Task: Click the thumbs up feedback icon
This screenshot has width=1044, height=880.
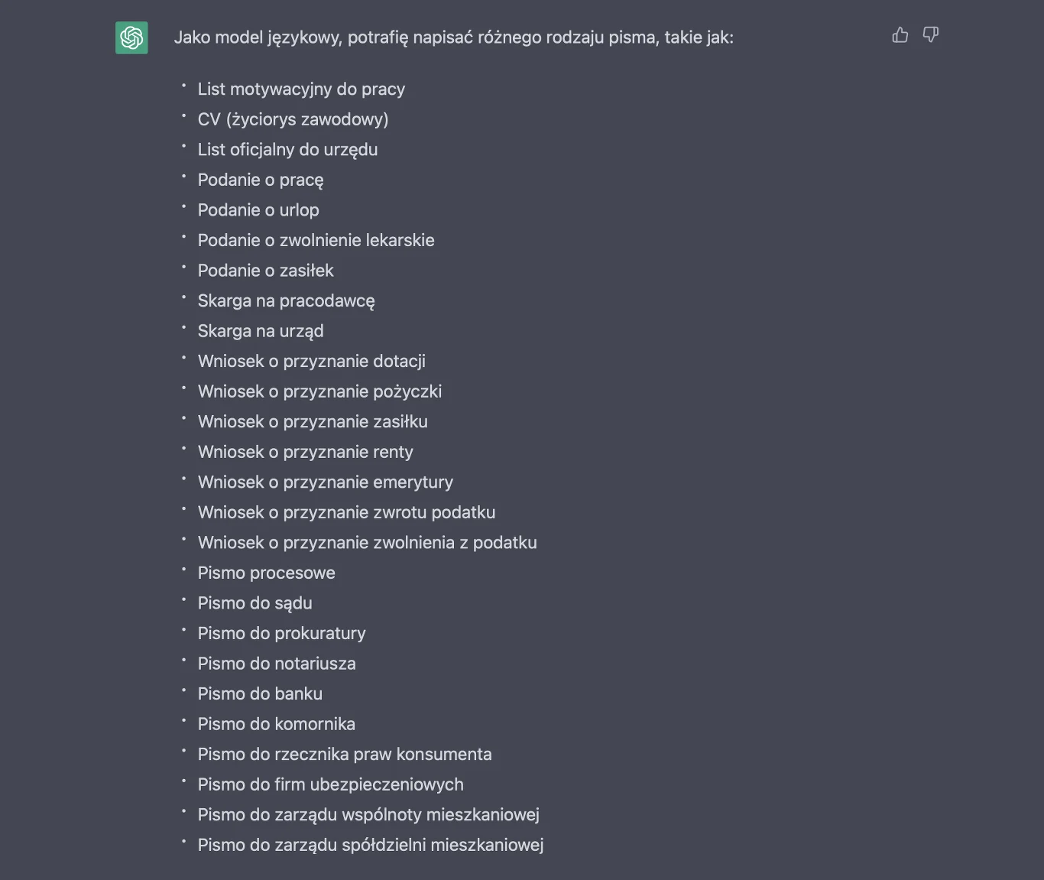Action: coord(900,35)
